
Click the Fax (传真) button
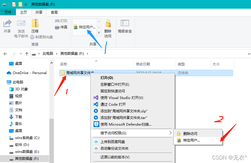coord(61,27)
